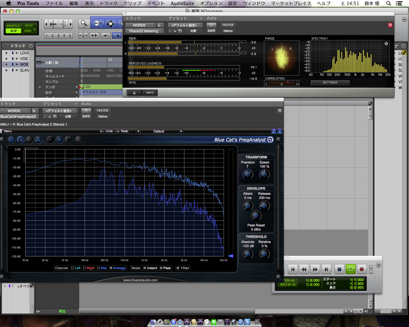Adjust the Precision knob in TRANSFORM
This screenshot has height=327, width=409.
[248, 174]
